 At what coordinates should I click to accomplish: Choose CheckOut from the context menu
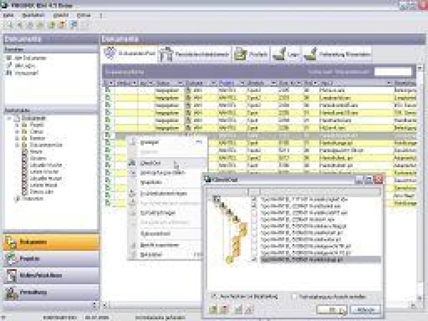coord(151,163)
